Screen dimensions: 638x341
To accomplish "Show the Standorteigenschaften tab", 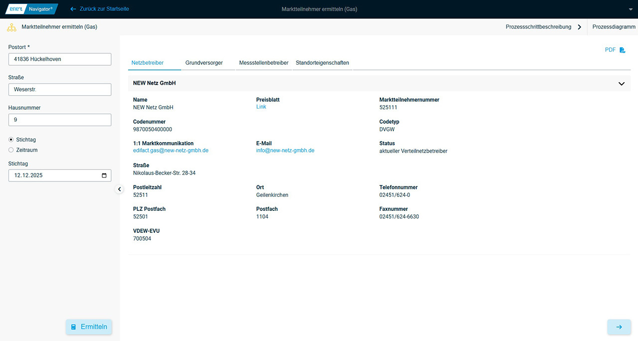I will click(322, 63).
